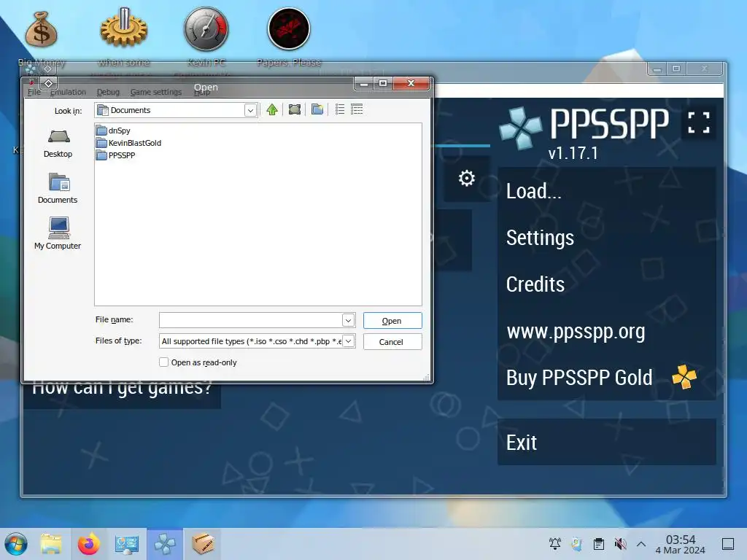Switch to list view in Open dialog

(340, 109)
